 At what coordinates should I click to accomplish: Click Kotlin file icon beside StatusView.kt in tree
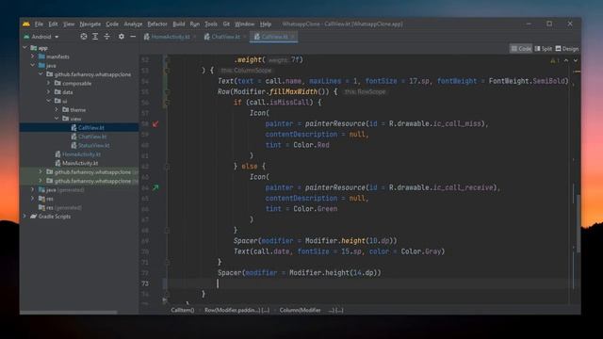tap(73, 145)
